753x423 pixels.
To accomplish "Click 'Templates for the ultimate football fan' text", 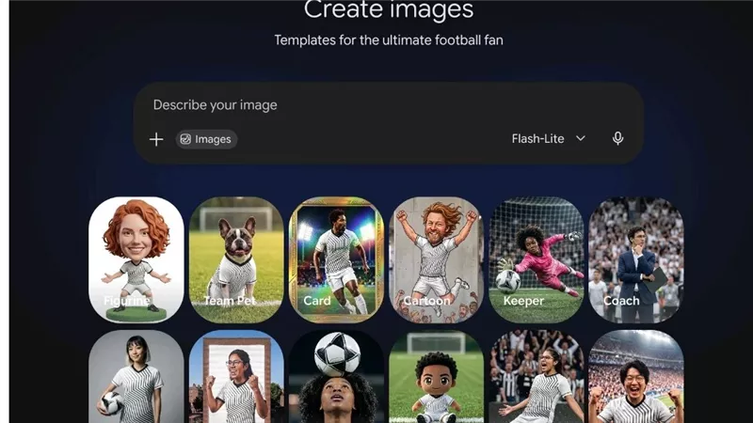I will point(389,39).
